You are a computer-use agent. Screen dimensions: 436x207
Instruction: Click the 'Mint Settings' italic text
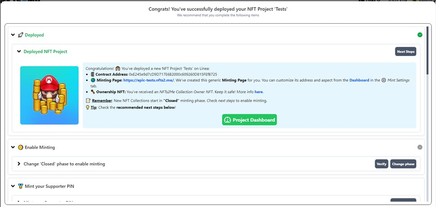[x=398, y=80]
